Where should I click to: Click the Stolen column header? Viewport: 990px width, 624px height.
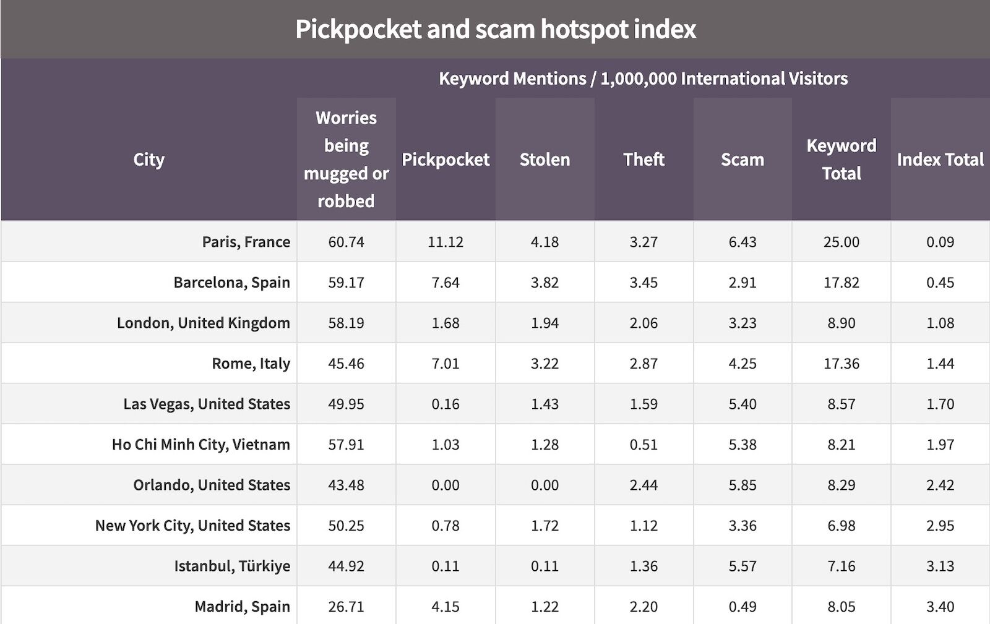(x=544, y=160)
